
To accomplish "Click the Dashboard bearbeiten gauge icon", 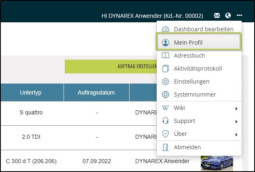I will pos(165,29).
